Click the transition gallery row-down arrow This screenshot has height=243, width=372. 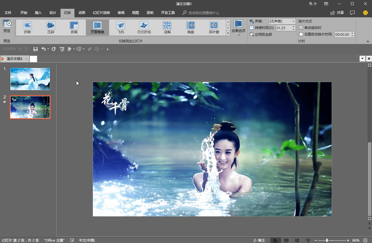tap(228, 28)
